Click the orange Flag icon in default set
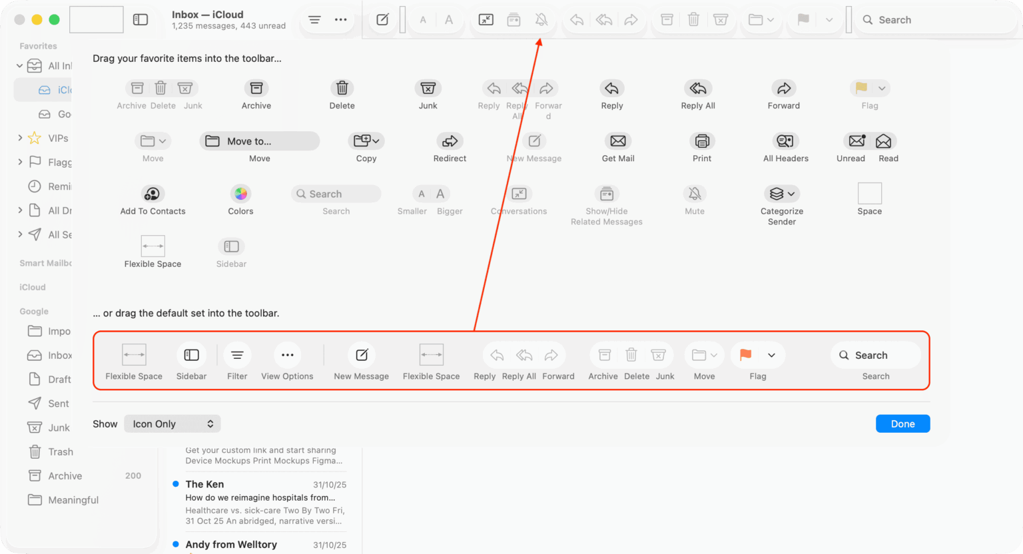The image size is (1023, 554). click(x=746, y=355)
